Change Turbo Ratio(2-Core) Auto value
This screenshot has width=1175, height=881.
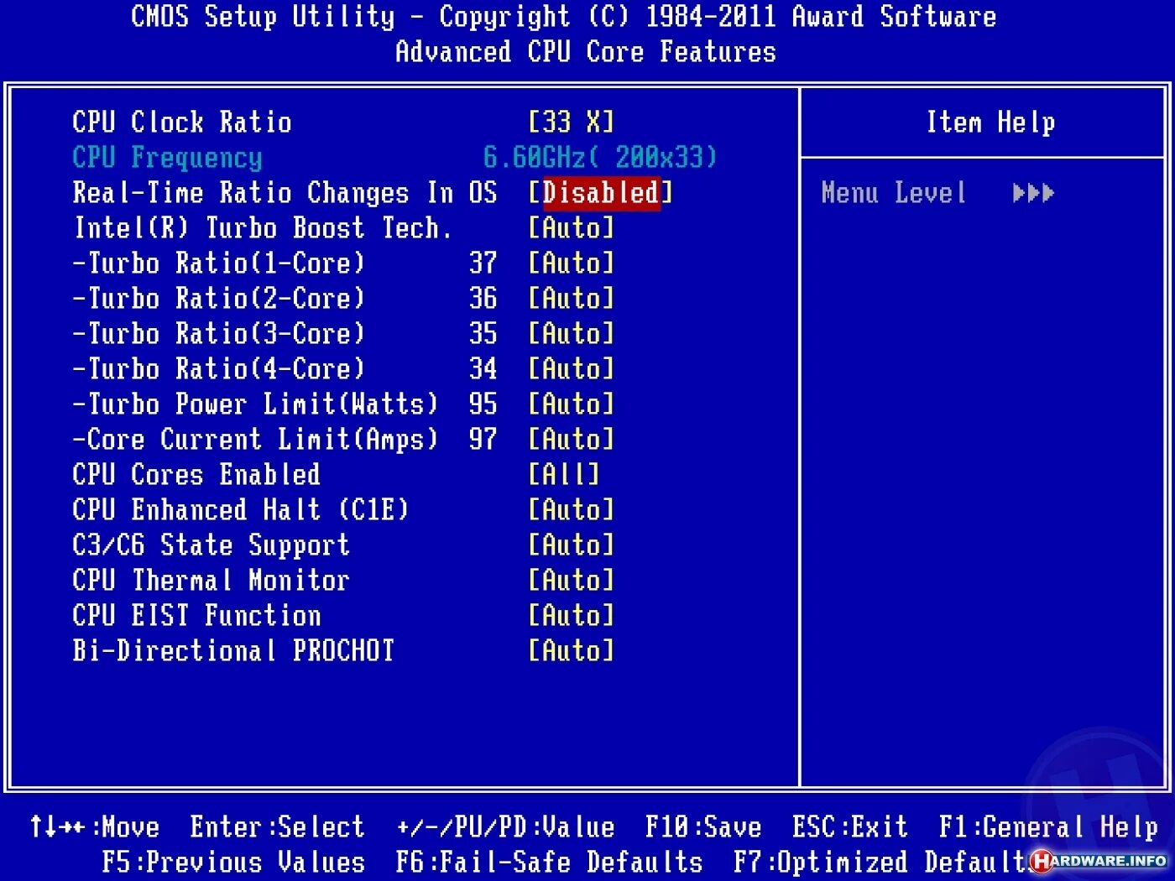pos(572,299)
